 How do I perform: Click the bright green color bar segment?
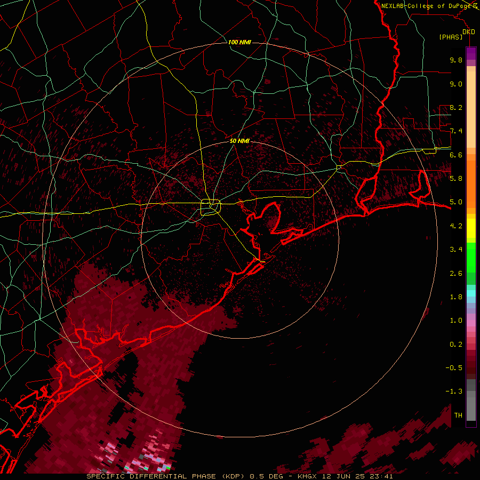click(x=471, y=257)
